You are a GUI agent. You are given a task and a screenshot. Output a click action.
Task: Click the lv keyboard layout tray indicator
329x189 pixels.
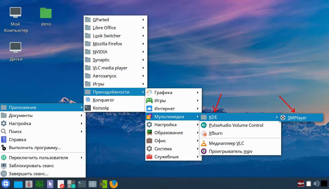(301, 184)
